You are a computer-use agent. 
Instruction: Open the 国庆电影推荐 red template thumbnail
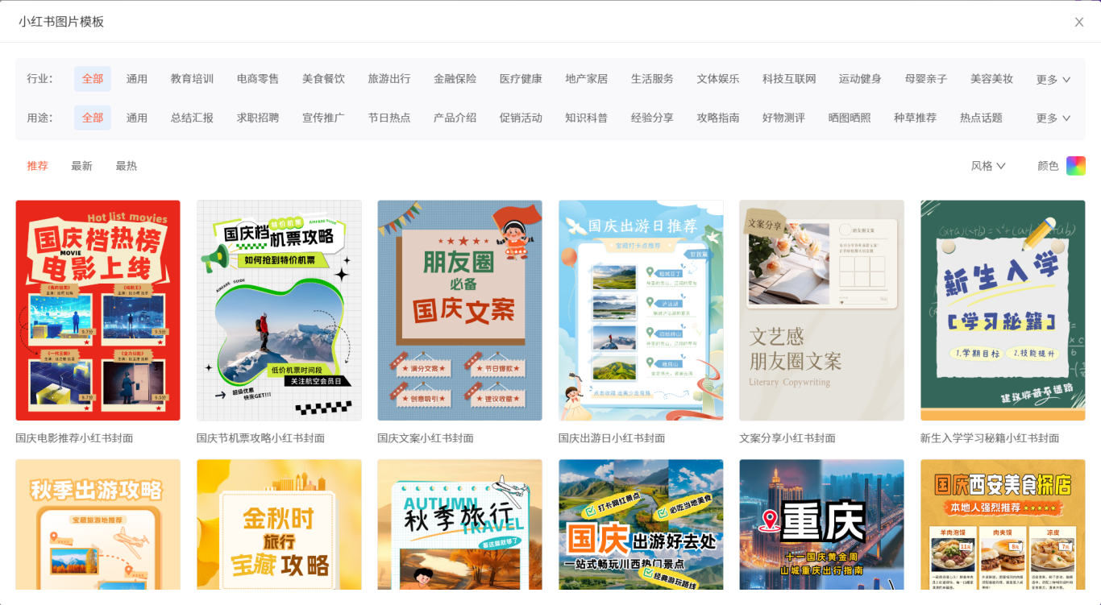[x=98, y=310]
